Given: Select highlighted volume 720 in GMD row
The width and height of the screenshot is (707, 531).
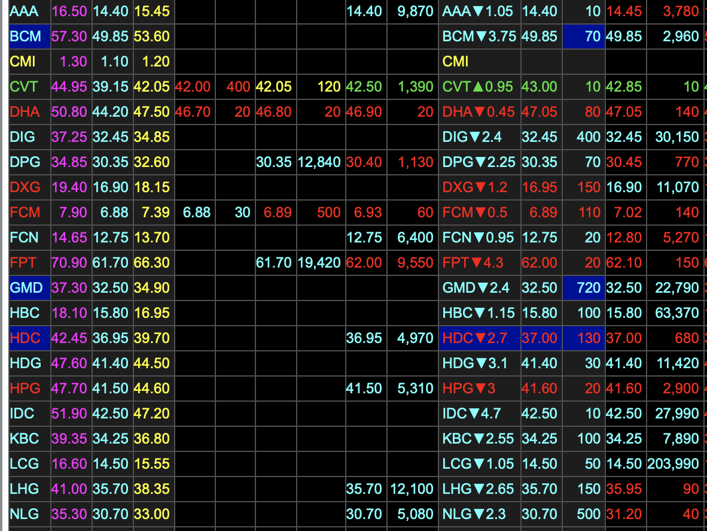Looking at the screenshot, I should point(583,288).
